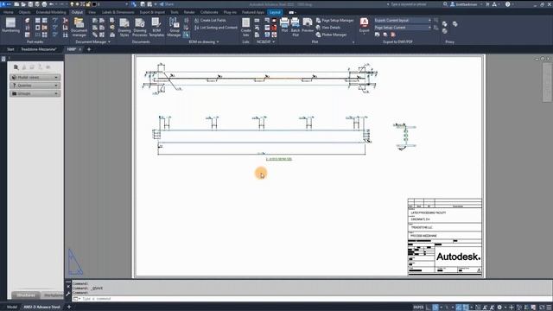This screenshot has width=553, height=311.
Task: Open the Labels & Dimensions tab
Action: (x=118, y=12)
